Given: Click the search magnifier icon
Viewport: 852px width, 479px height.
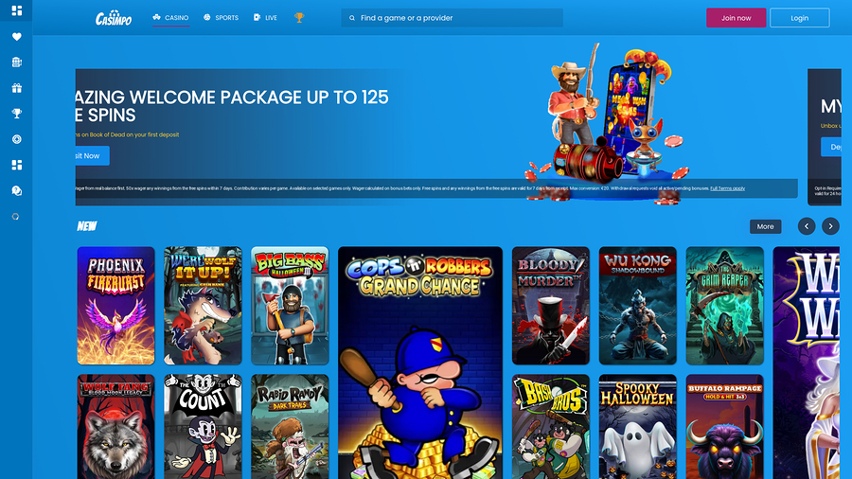Looking at the screenshot, I should (352, 18).
